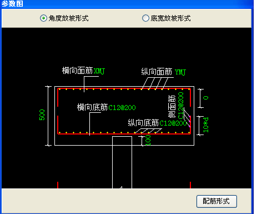Click the 横向底筋 label text
The height and width of the screenshot is (214, 267).
coord(92,107)
